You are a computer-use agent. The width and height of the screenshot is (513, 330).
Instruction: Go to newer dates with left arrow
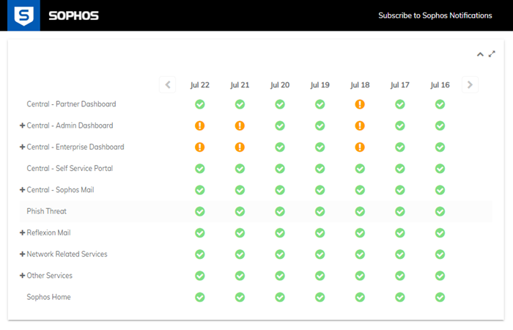[168, 85]
